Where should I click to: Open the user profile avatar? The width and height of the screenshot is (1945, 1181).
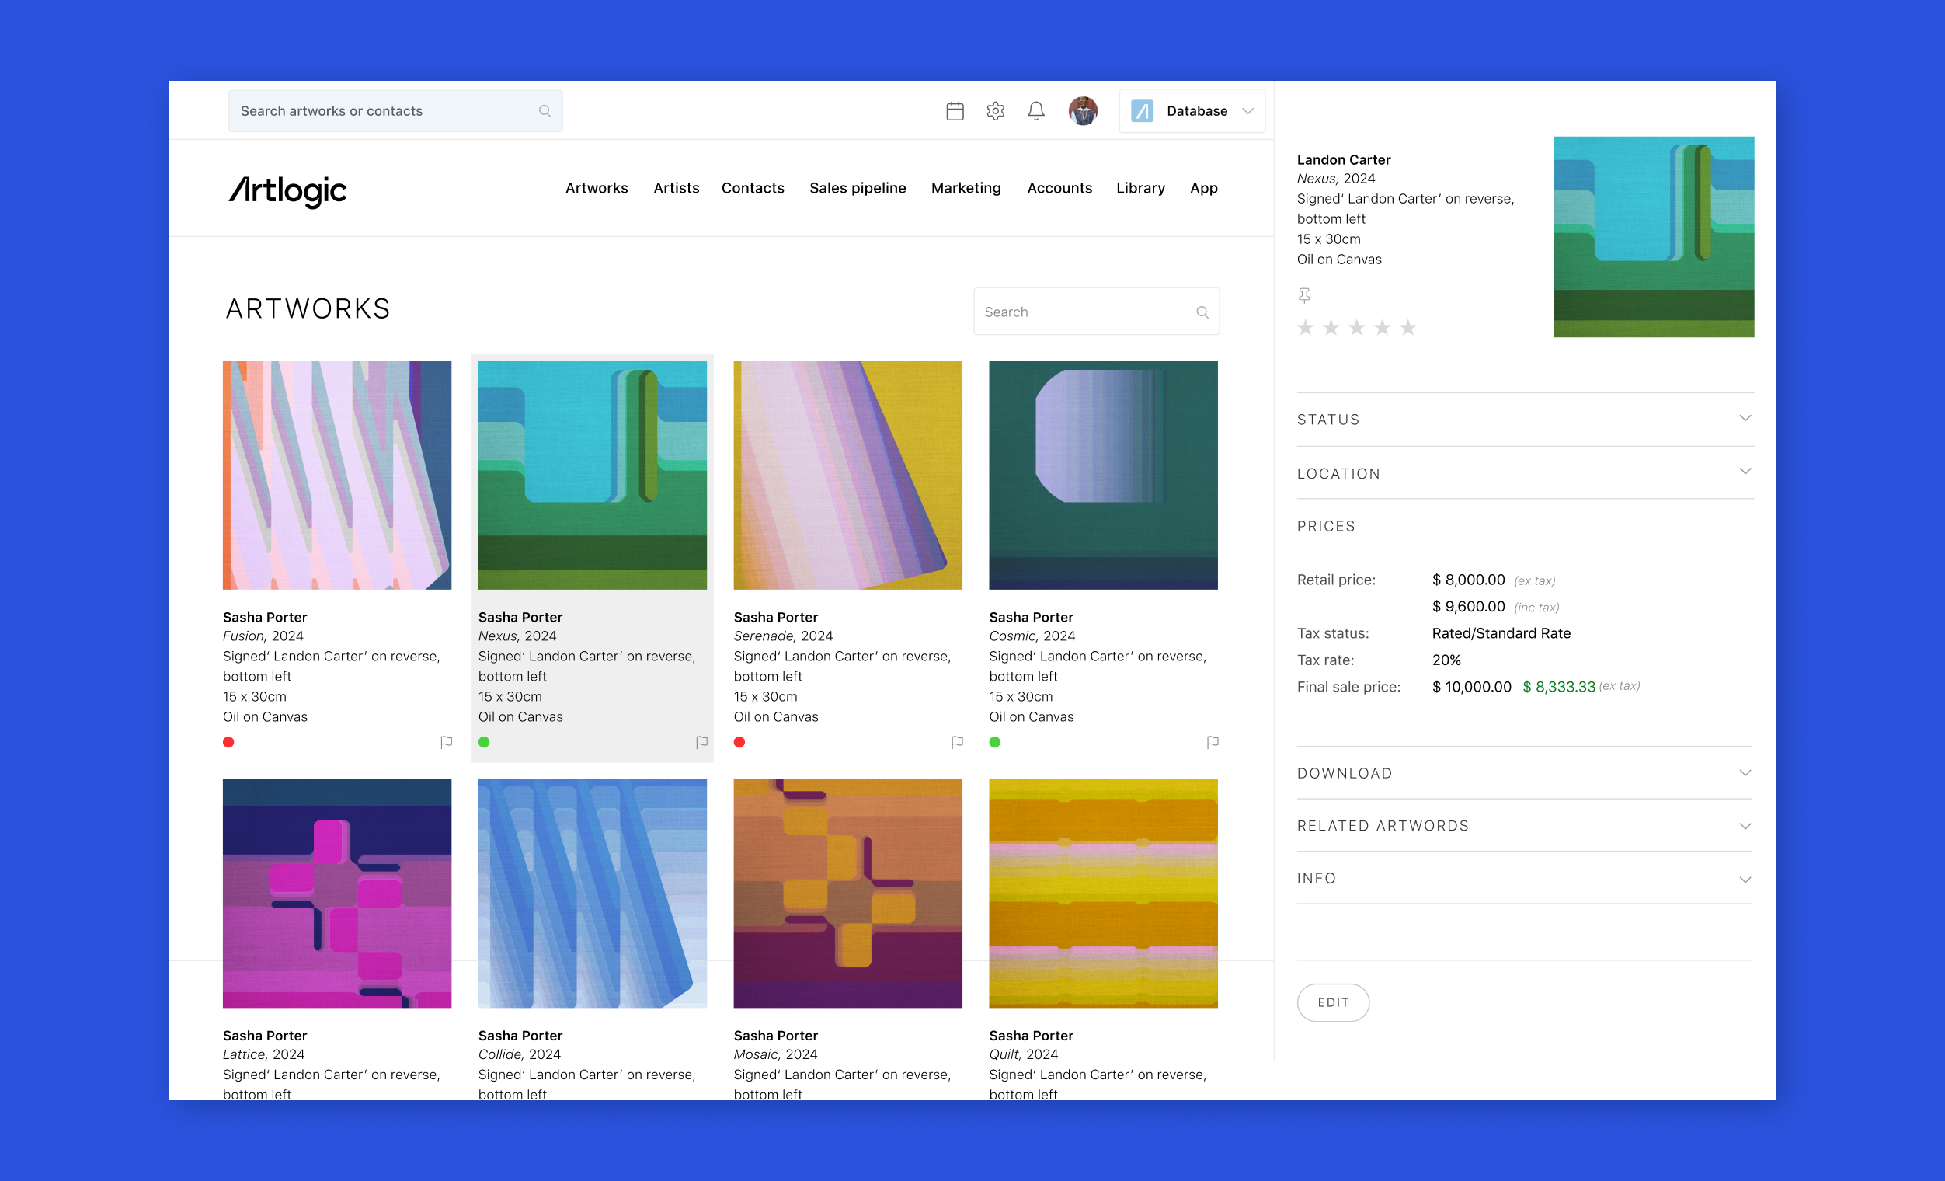click(x=1082, y=111)
